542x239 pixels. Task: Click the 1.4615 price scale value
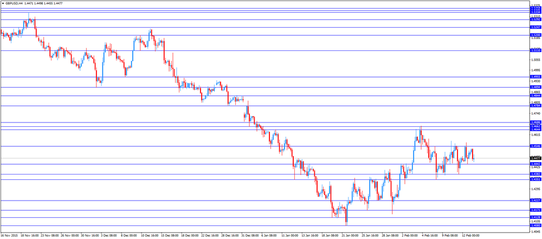(x=535, y=135)
